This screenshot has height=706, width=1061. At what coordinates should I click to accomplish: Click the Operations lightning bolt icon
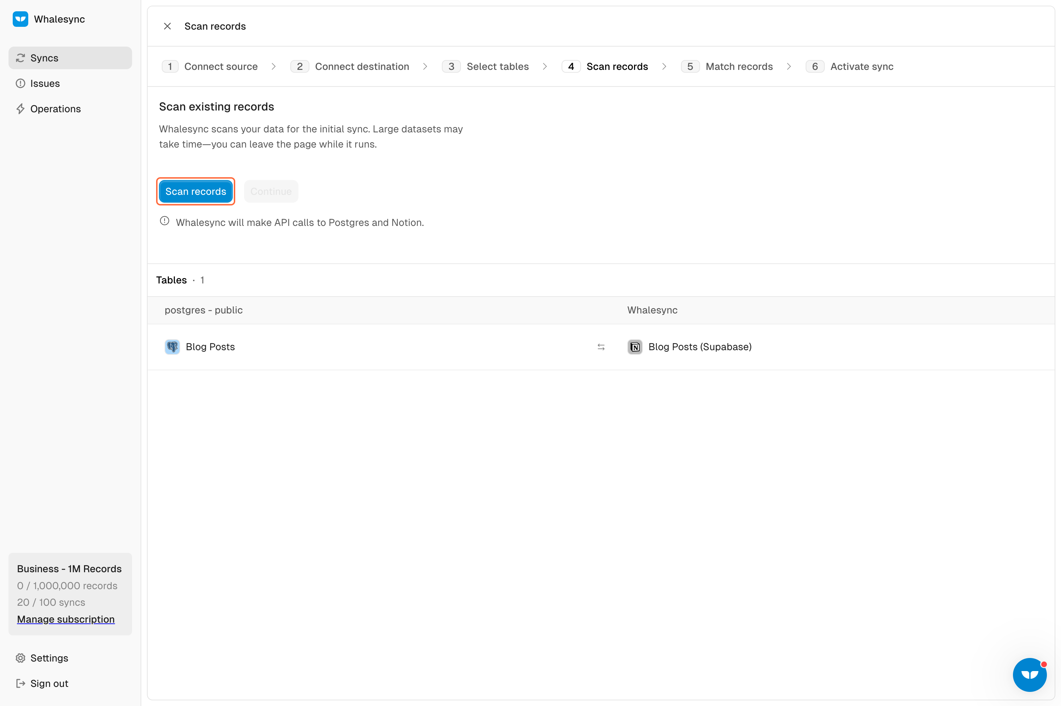tap(20, 108)
